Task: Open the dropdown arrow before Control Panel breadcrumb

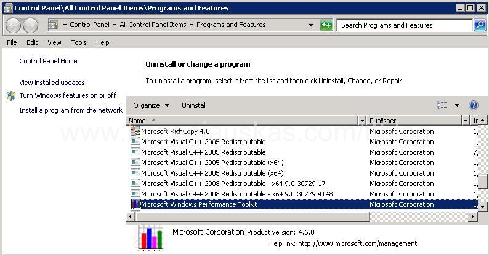Action: [x=65, y=25]
